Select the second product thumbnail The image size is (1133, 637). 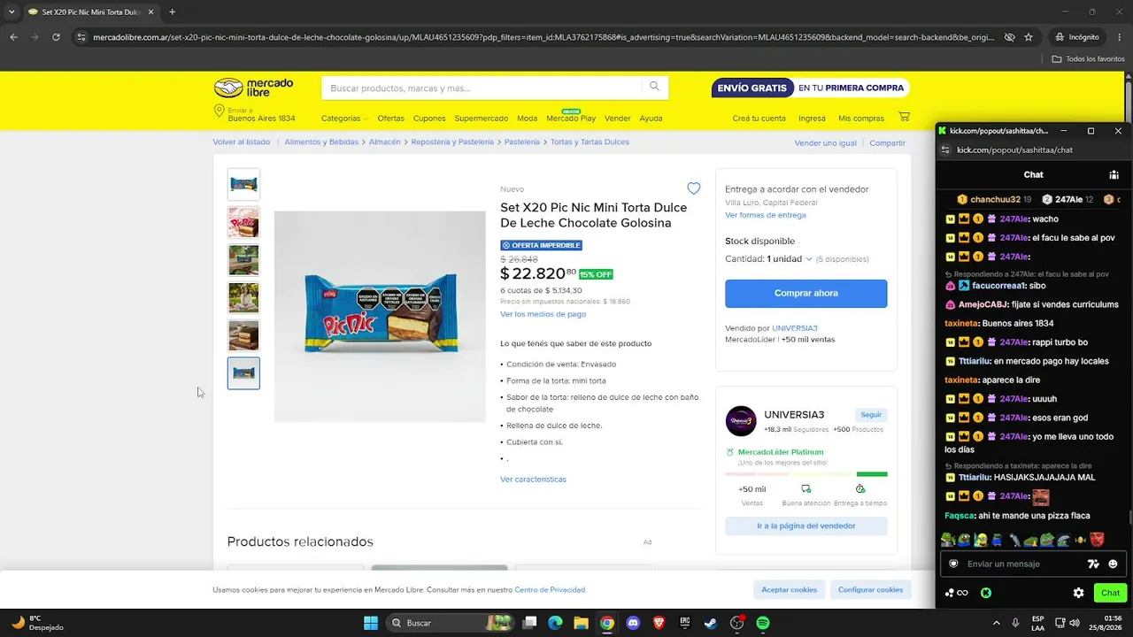click(243, 223)
